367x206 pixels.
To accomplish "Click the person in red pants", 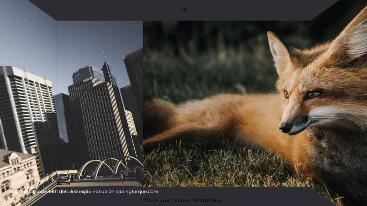I will point(122,177).
